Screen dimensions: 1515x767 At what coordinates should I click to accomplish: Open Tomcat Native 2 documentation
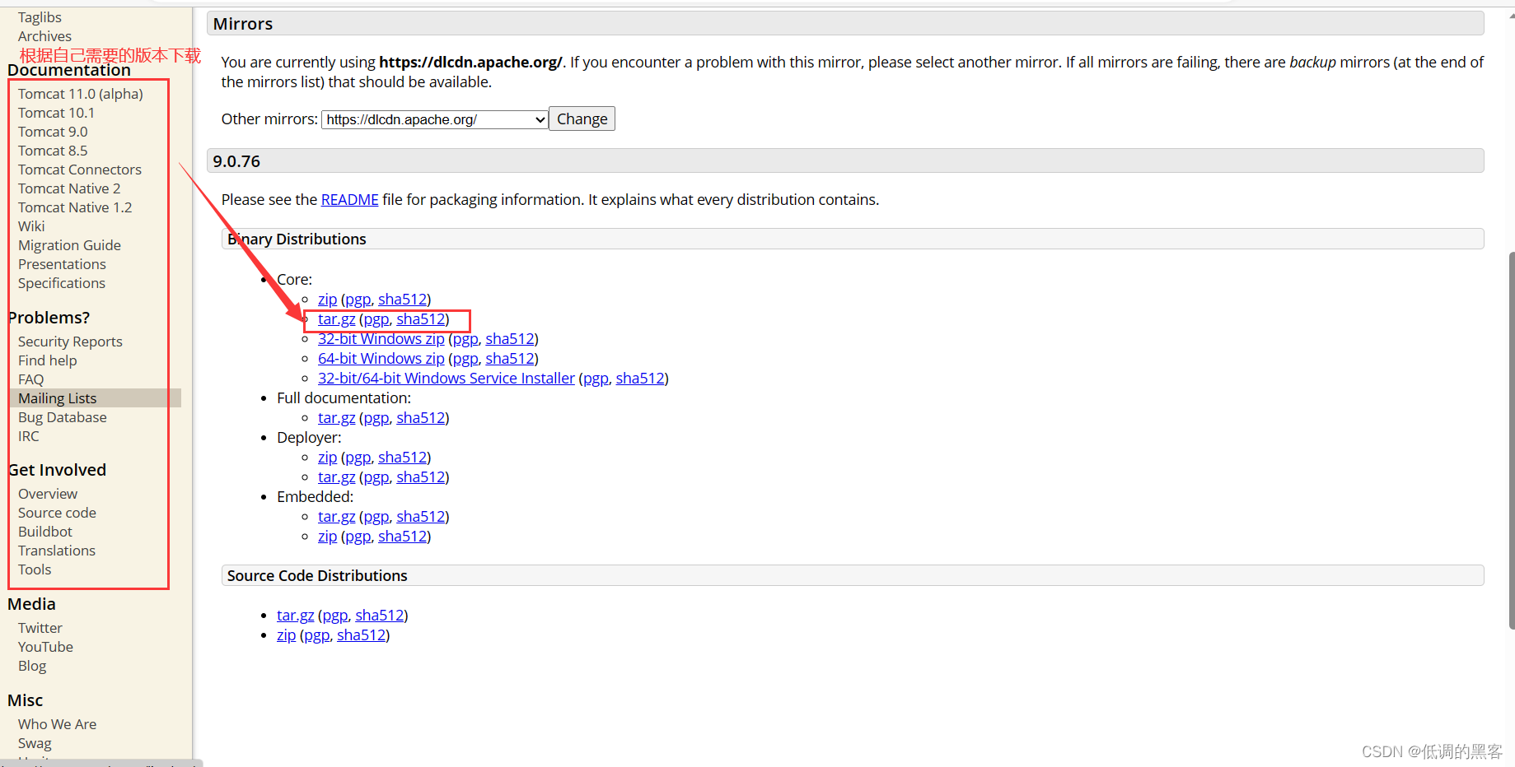(x=69, y=188)
